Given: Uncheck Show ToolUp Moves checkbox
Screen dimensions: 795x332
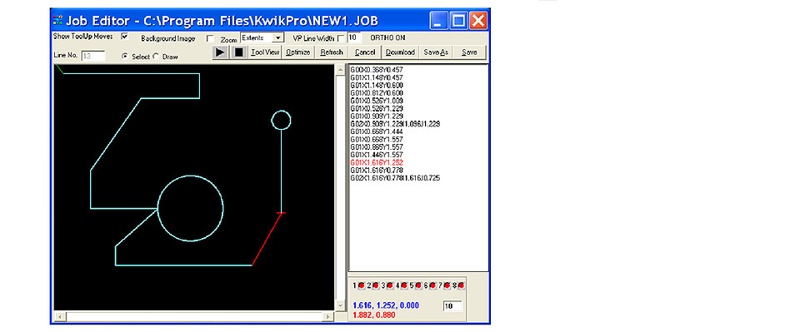Looking at the screenshot, I should (x=124, y=37).
